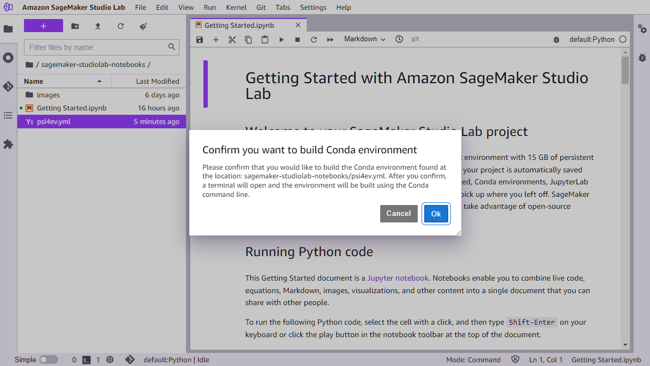Click the Cut cells scissors icon
The image size is (650, 366).
tap(232, 39)
